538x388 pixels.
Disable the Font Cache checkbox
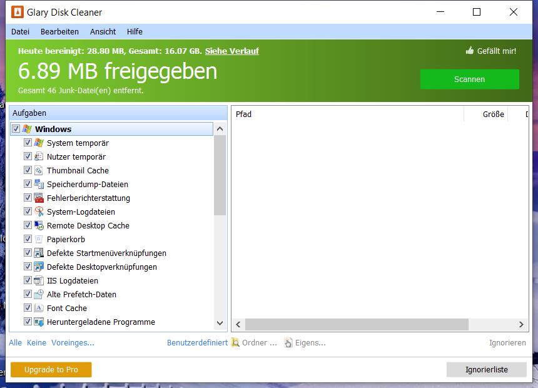pos(28,307)
